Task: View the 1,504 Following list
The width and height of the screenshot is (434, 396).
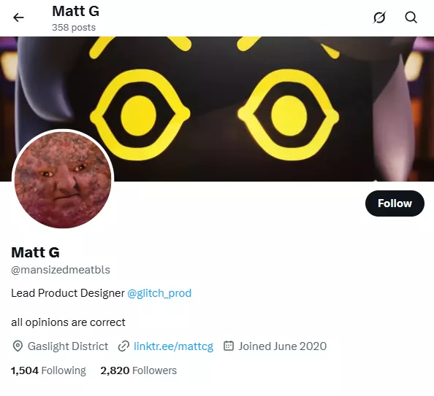Action: pyautogui.click(x=48, y=370)
